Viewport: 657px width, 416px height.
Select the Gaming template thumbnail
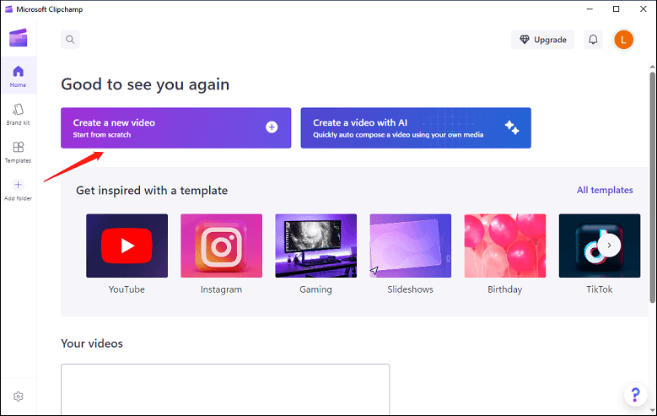[x=316, y=246]
